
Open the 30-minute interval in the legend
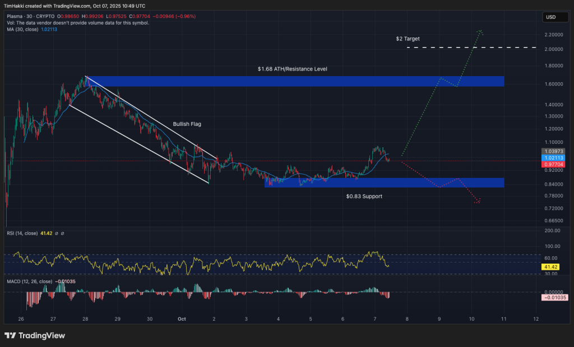28,17
